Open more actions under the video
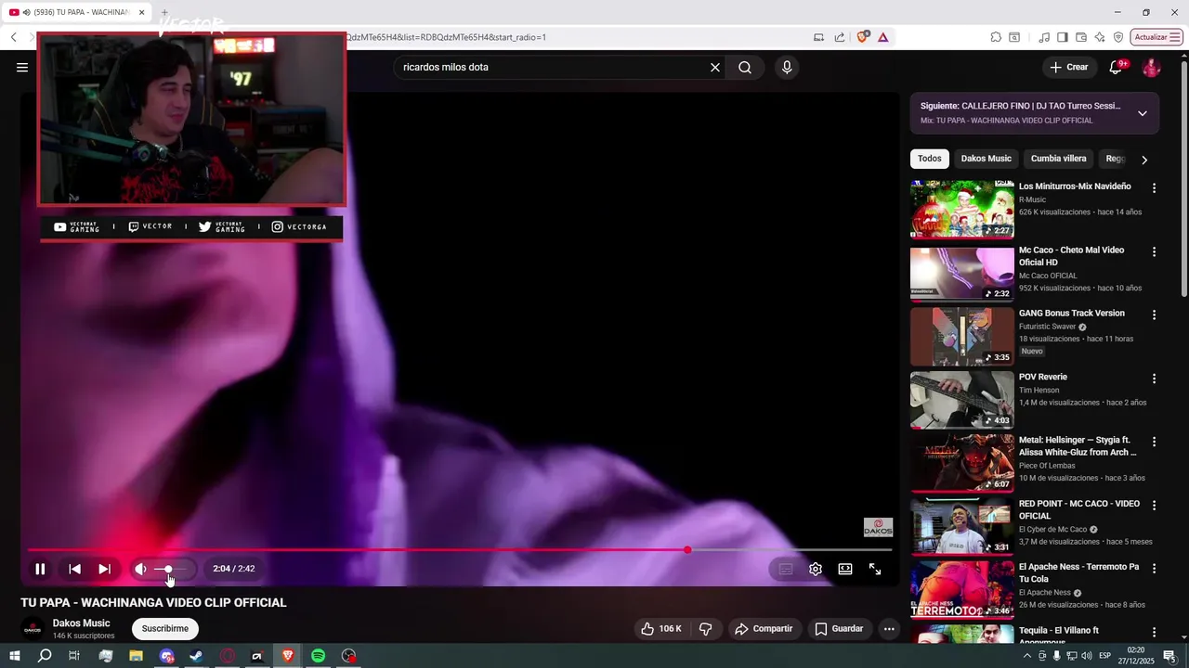This screenshot has height=668, width=1189. tap(889, 629)
